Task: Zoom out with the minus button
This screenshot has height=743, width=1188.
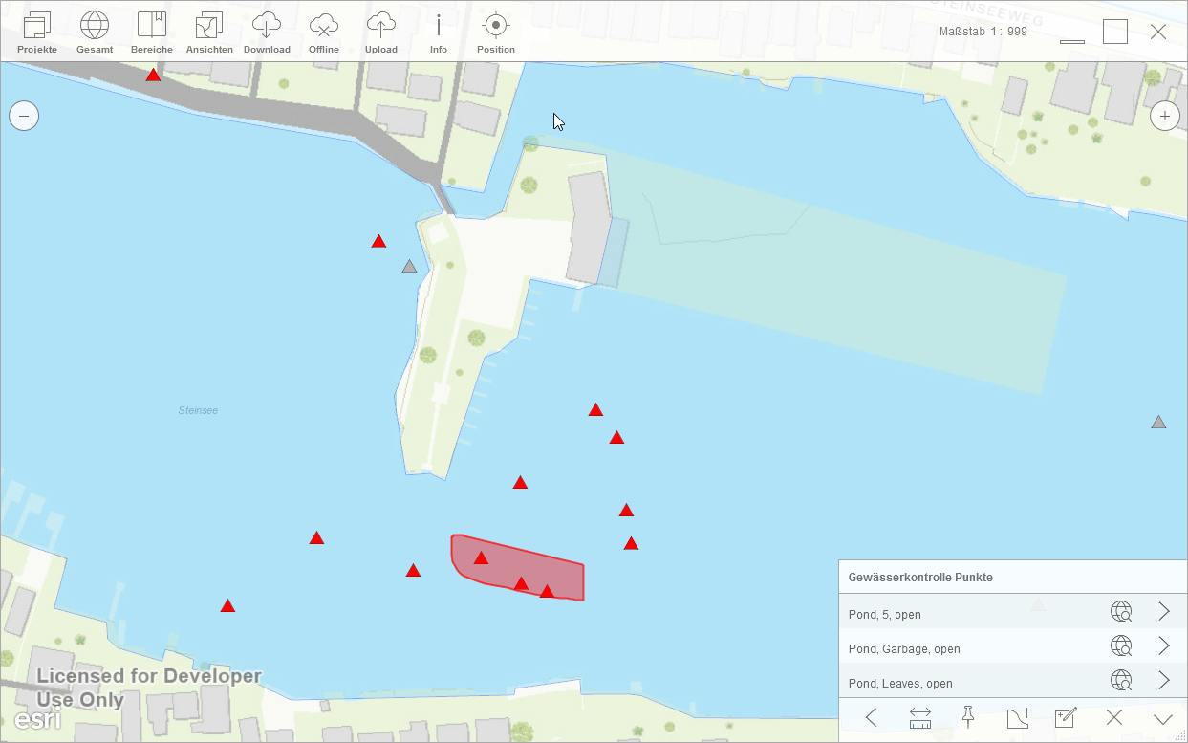Action: point(24,117)
